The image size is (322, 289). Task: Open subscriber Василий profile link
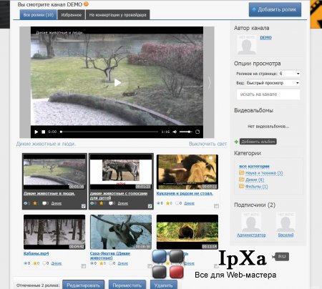286,235
